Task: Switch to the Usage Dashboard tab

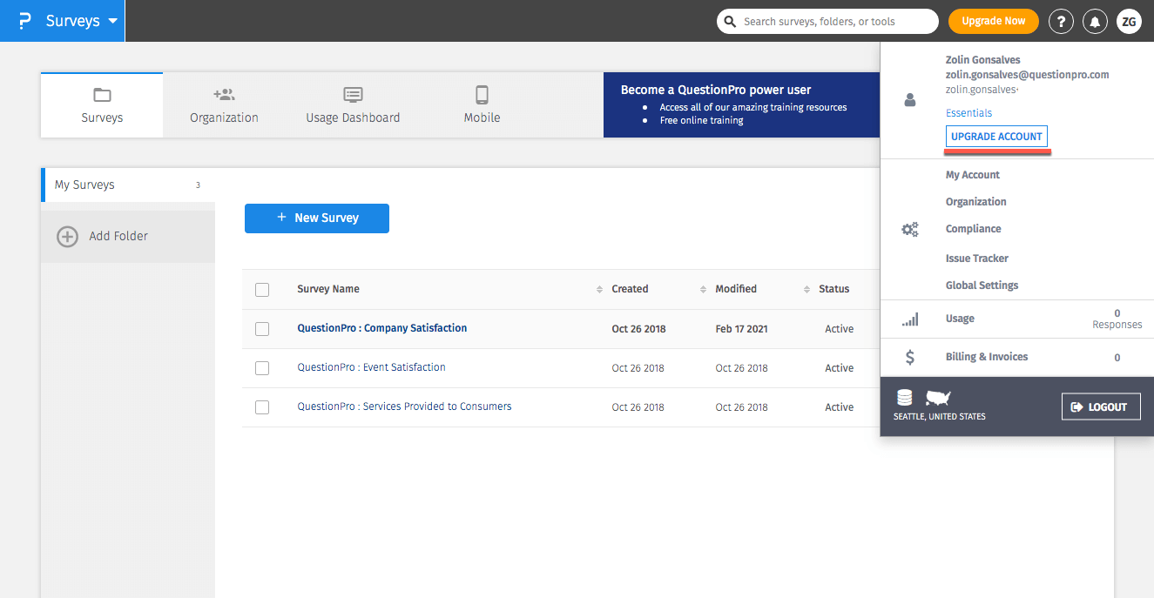Action: [x=353, y=104]
